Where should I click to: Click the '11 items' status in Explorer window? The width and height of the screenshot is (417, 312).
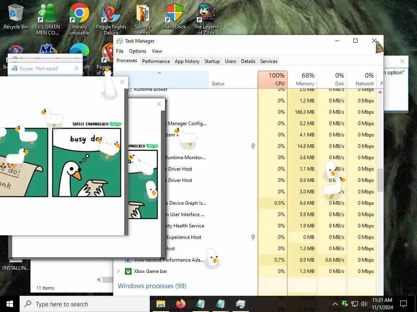(45, 288)
